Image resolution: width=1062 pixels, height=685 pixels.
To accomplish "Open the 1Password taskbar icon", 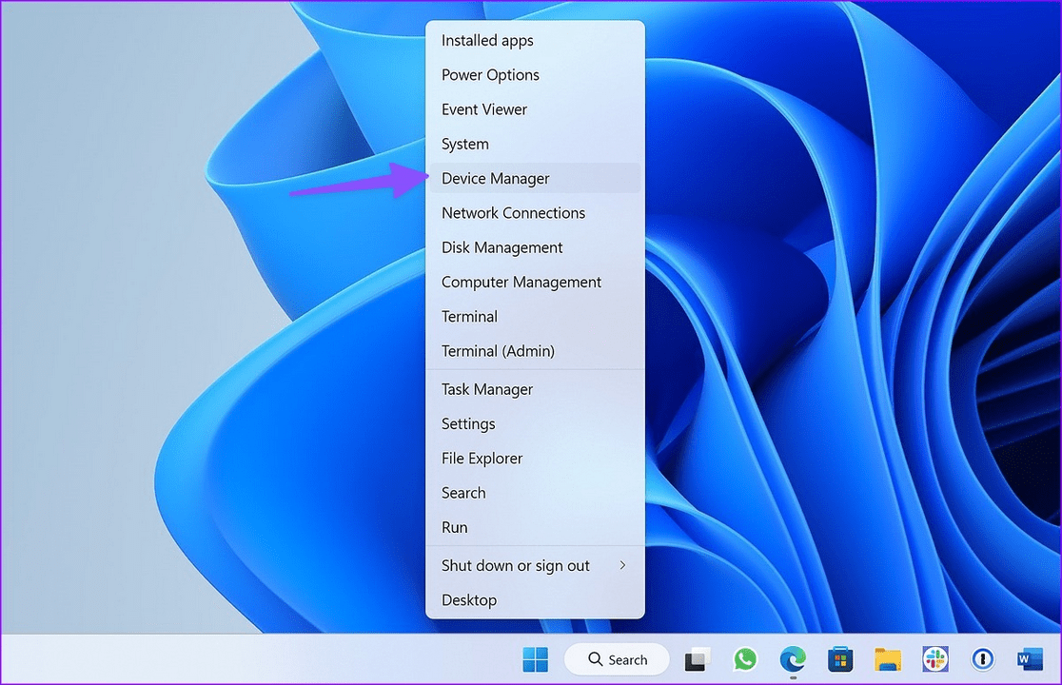I will point(982,658).
